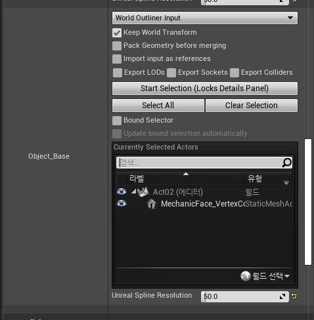Open the column options arrow beside 유형
This screenshot has height=320, width=314.
point(286,183)
